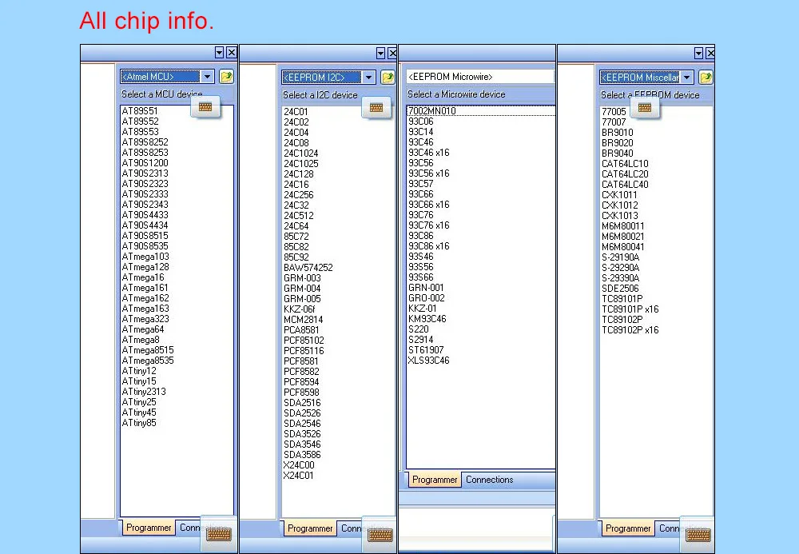
Task: Click keyboard icon at bottom of EEPROM Miscellaneous panel
Action: click(x=698, y=535)
